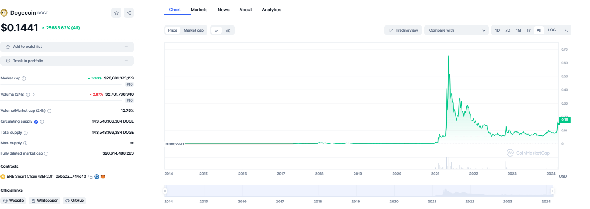This screenshot has height=209, width=590.
Task: Switch to the Markets tab
Action: (x=199, y=10)
